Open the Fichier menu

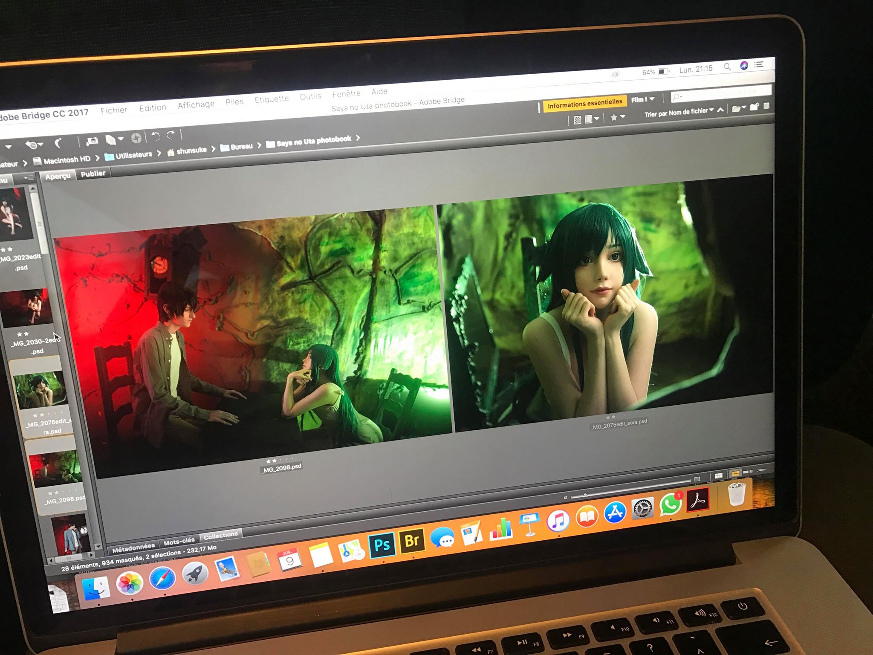[114, 110]
